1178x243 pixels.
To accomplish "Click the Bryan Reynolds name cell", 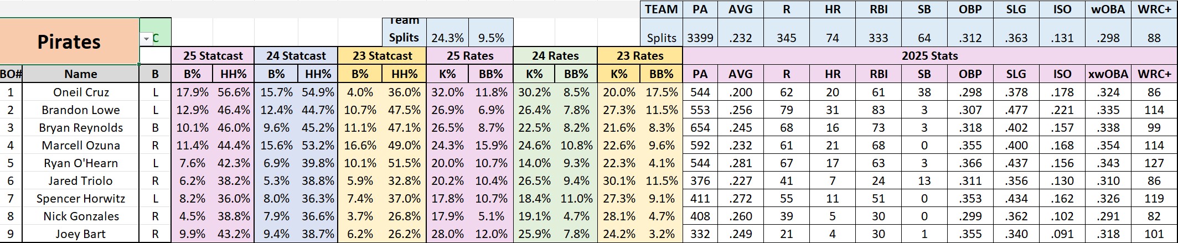I will click(81, 128).
